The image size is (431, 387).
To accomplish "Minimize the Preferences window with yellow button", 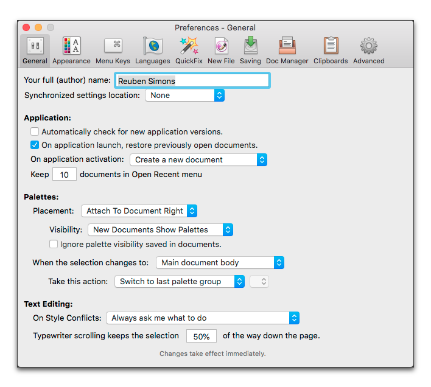I will 38,27.
